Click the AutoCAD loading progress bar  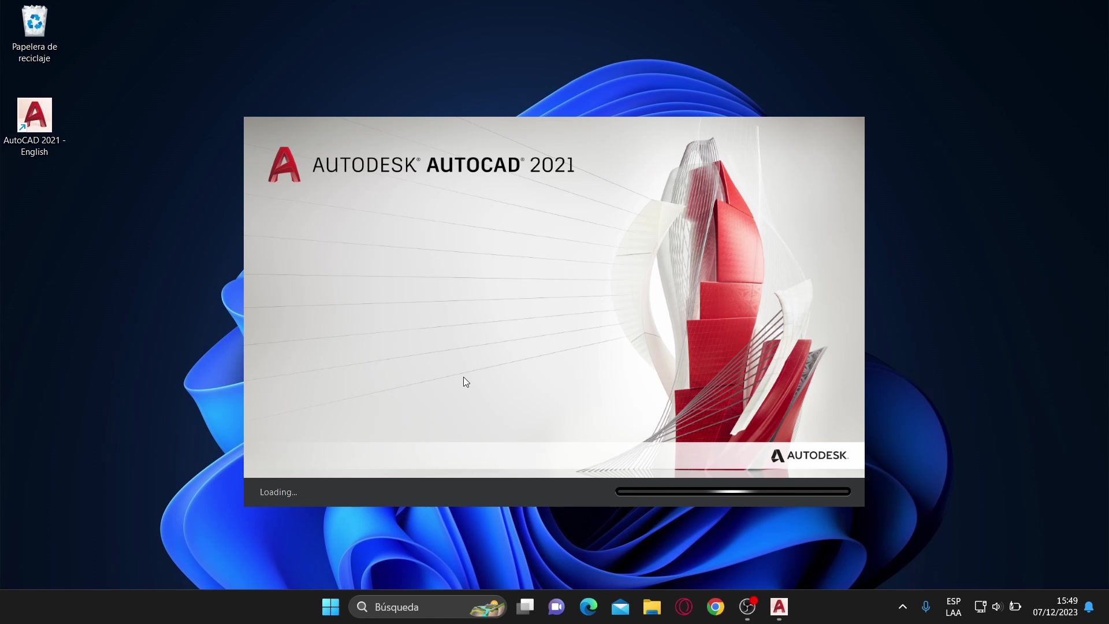click(x=733, y=492)
